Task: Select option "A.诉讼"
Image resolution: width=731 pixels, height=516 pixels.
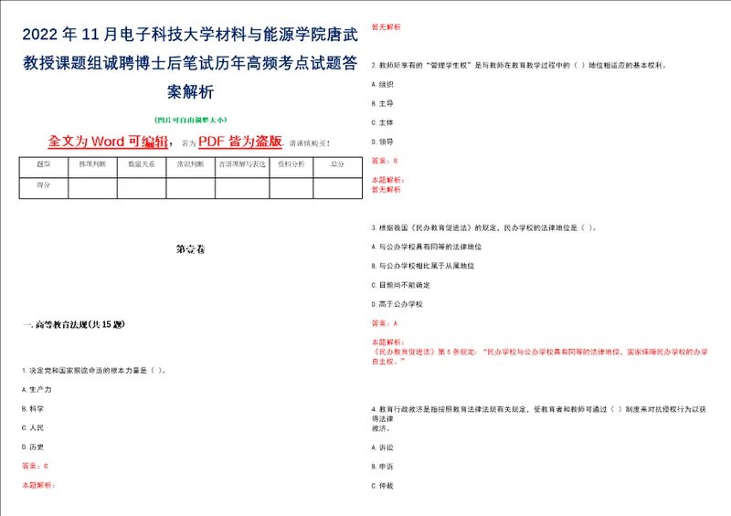Action: [382, 448]
